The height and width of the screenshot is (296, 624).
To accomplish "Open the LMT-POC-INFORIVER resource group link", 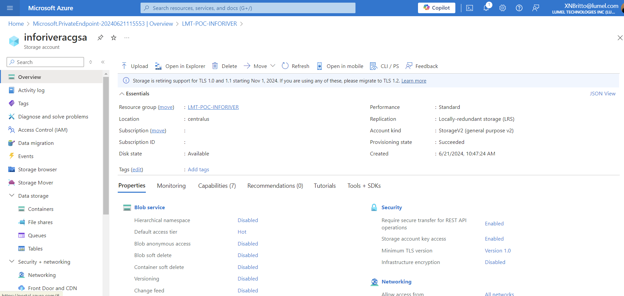I will [x=213, y=107].
